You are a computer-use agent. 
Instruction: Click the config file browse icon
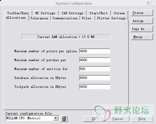click(64, 119)
